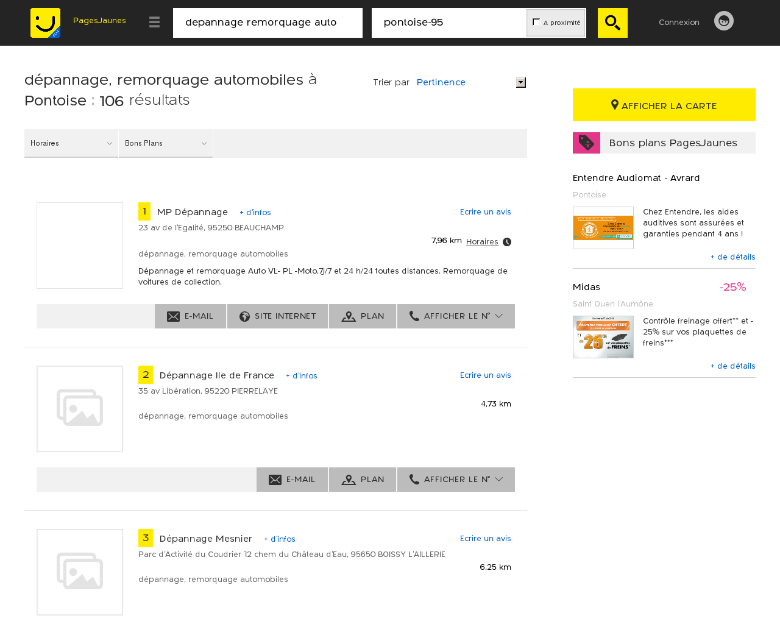
Task: Click 'Ecrire un avis' for Dépannage Ile de France
Action: point(486,375)
